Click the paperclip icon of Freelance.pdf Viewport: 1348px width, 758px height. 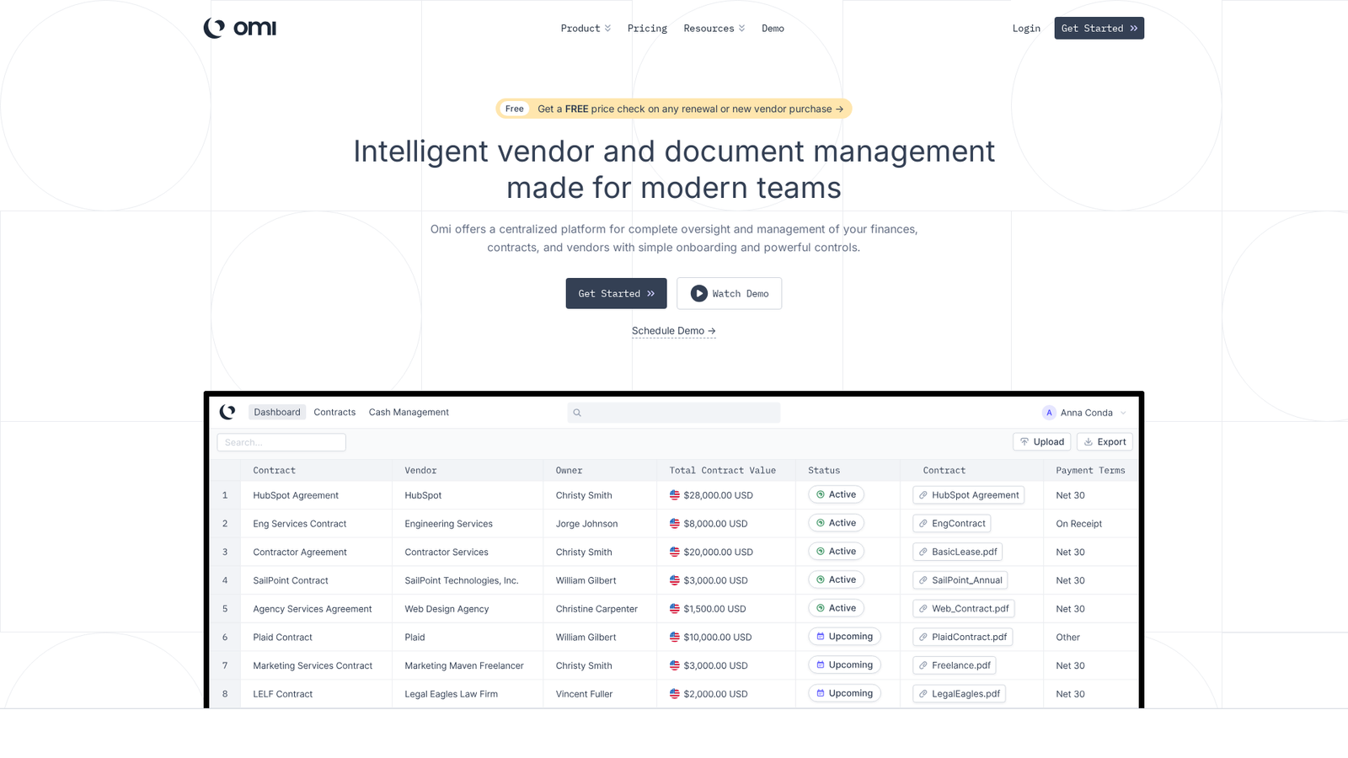click(923, 665)
